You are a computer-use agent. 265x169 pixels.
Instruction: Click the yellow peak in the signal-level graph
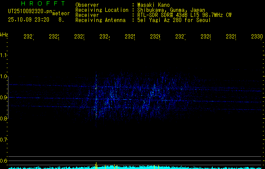point(96,165)
